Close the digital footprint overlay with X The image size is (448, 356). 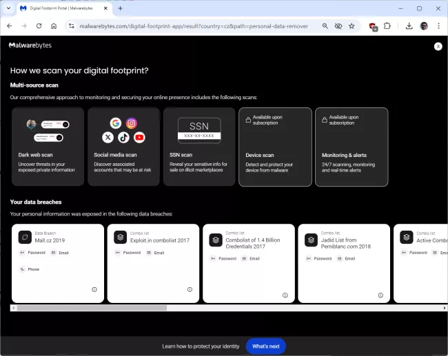[438, 46]
